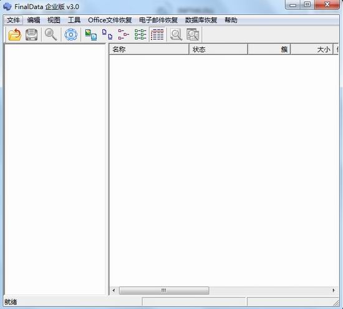Open the 帮助 menu
This screenshot has width=343, height=309.
[x=231, y=20]
